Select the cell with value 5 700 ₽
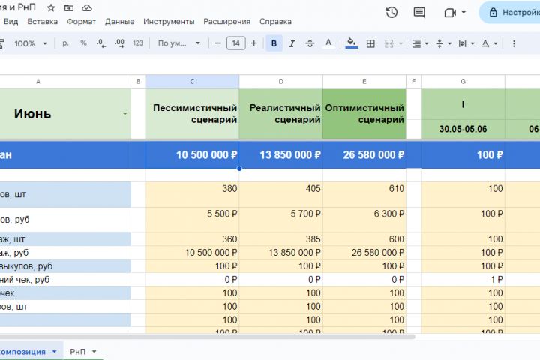540x360 pixels. [x=281, y=220]
